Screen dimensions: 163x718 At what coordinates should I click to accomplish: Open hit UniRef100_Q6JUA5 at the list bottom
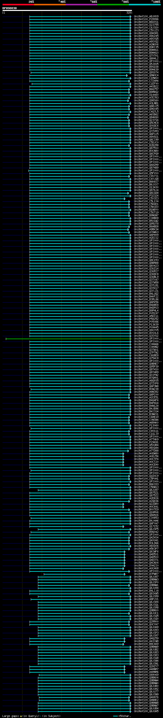[x=146, y=711]
